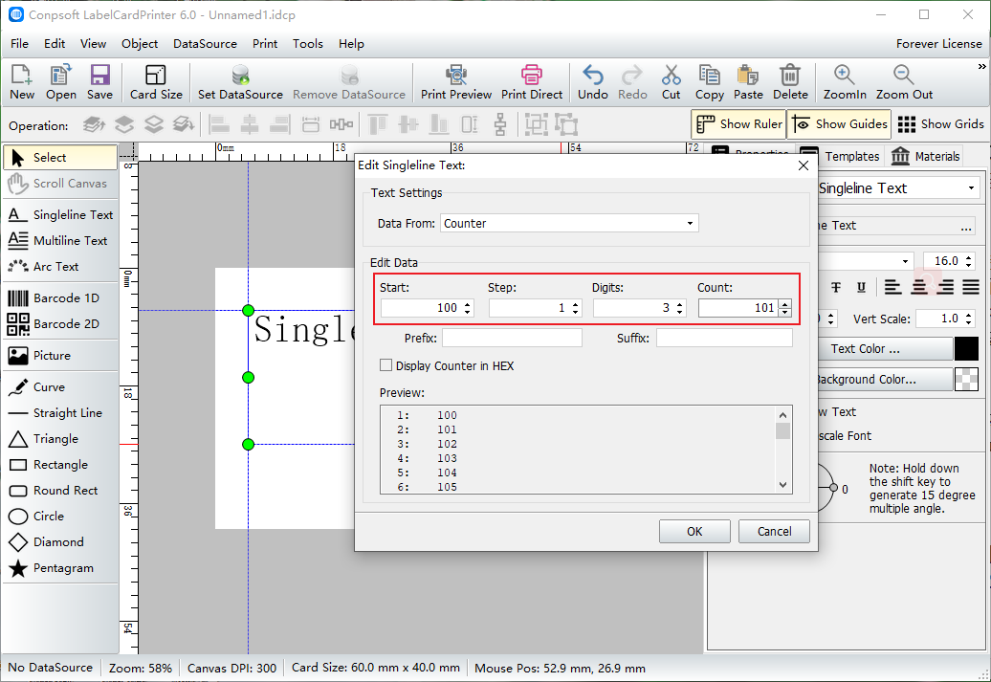Enable Display Counter in HEX checkbox

[x=385, y=365]
